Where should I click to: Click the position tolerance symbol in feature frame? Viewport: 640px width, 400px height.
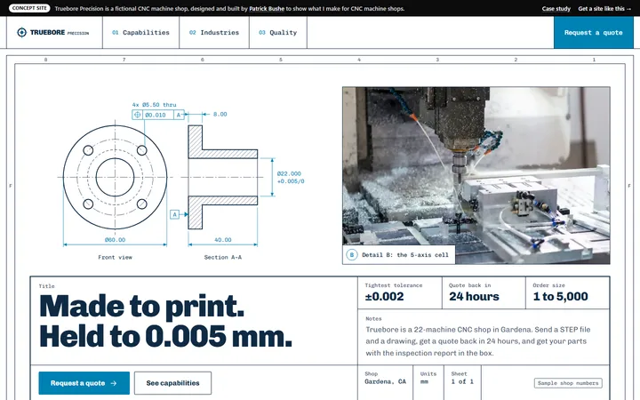(138, 115)
